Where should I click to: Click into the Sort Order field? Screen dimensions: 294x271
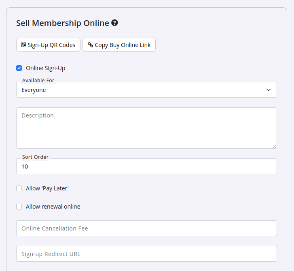coord(146,166)
